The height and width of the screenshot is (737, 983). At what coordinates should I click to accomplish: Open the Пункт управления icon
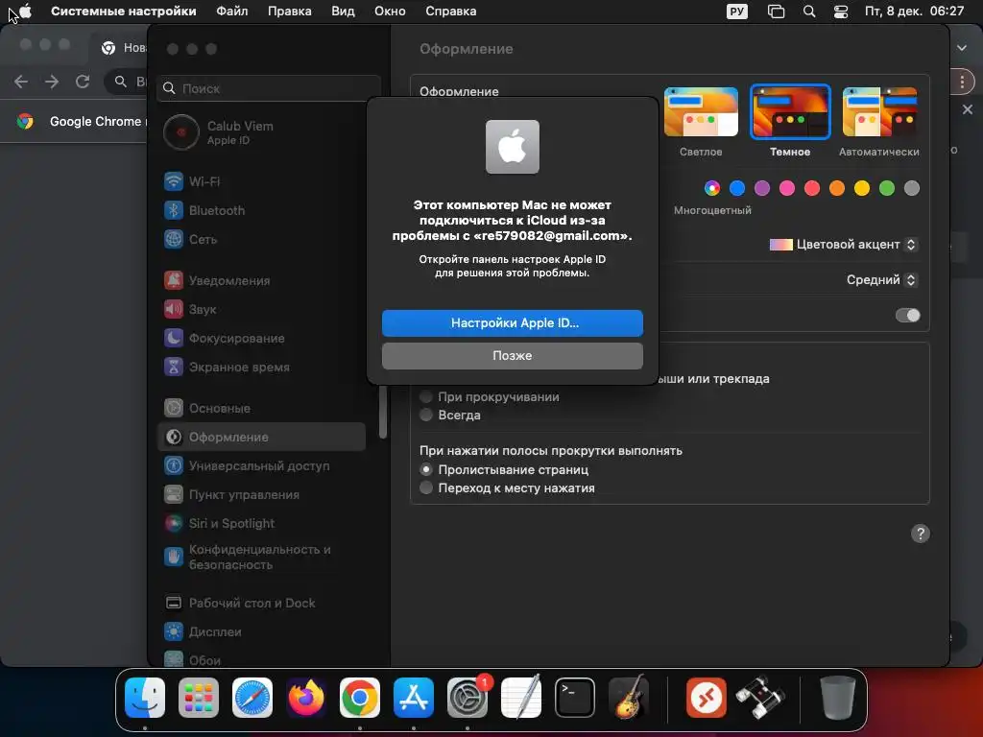174,495
